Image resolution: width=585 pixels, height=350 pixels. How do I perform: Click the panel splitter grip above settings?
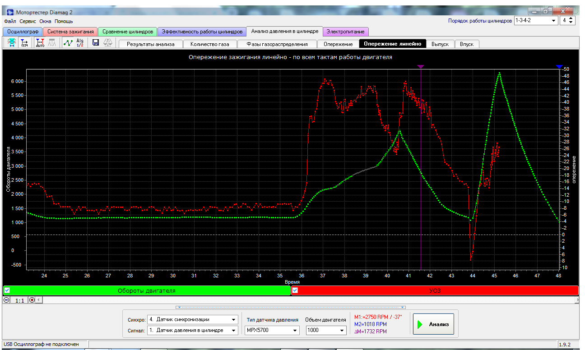pos(291,307)
